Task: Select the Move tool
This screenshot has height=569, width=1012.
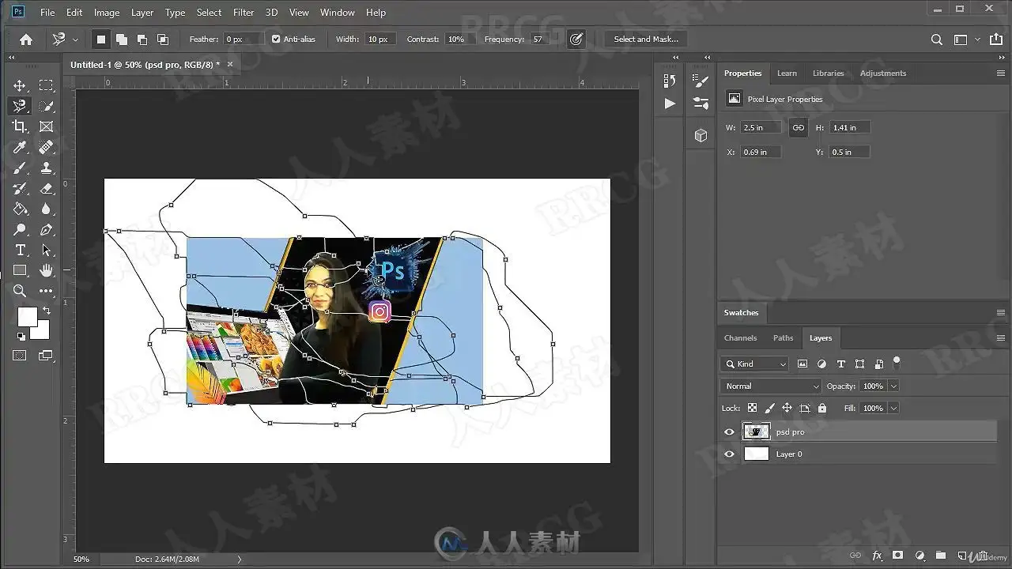Action: coord(20,85)
